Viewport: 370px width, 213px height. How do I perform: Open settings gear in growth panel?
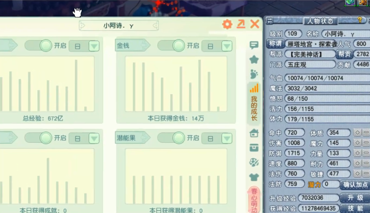pyautogui.click(x=227, y=24)
